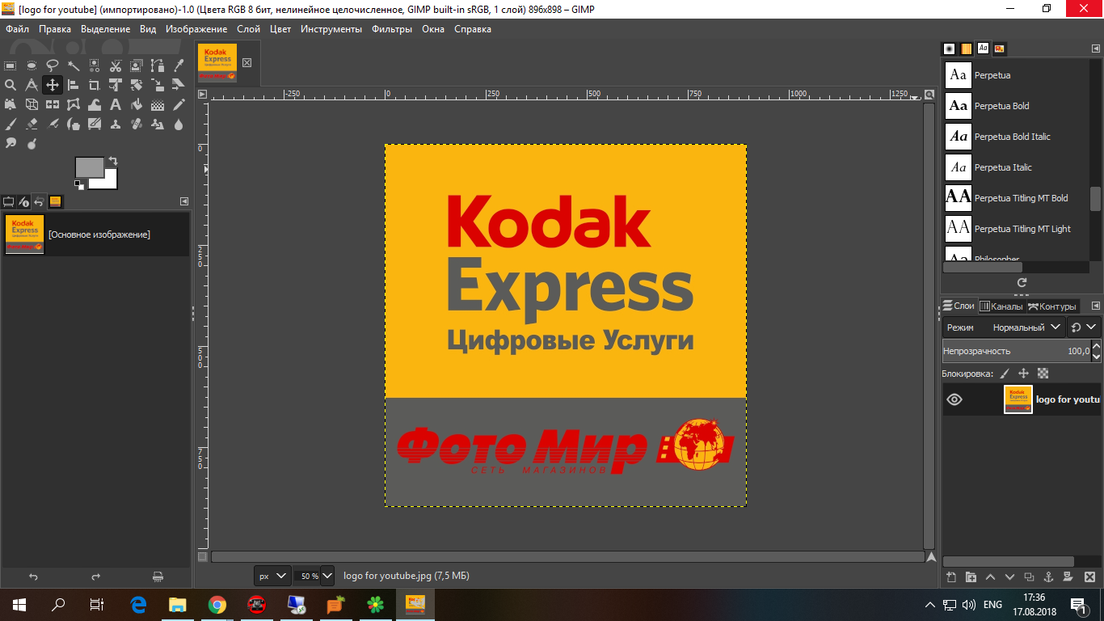Switch to the Контуры tab
This screenshot has width=1104, height=621.
point(1051,306)
